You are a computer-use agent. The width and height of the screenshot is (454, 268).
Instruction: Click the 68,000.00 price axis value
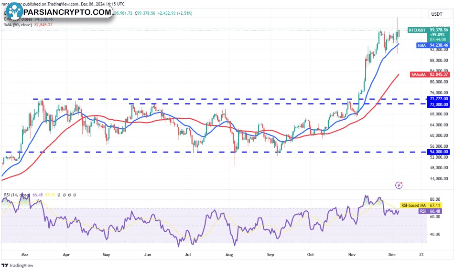tap(439, 114)
